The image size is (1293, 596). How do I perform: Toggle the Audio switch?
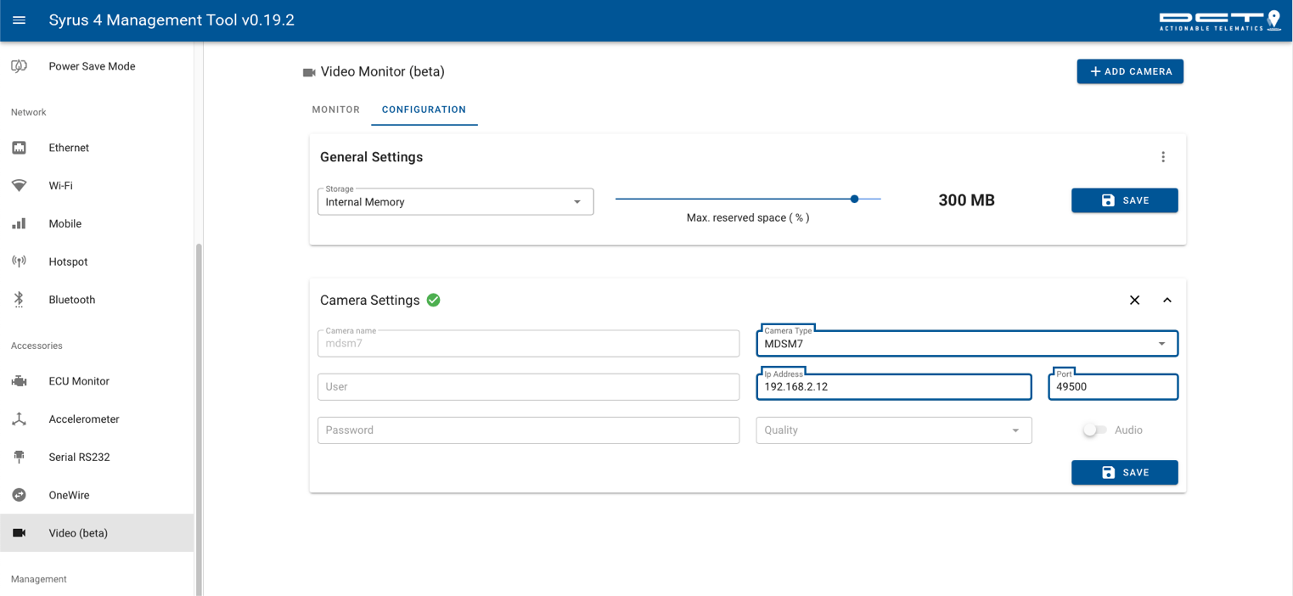pos(1095,430)
